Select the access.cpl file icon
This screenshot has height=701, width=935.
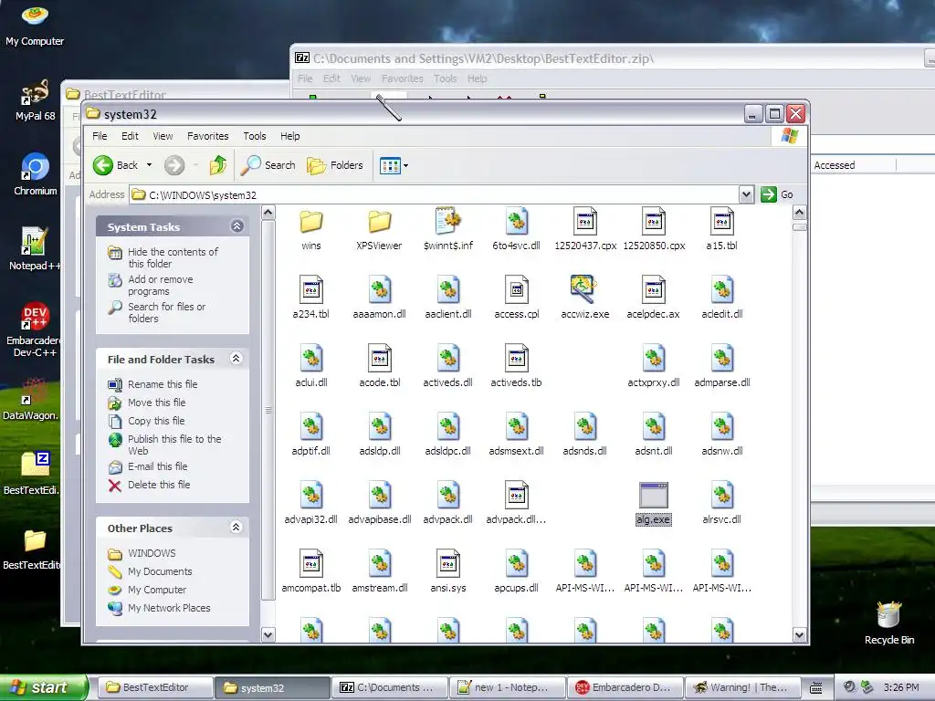click(517, 290)
